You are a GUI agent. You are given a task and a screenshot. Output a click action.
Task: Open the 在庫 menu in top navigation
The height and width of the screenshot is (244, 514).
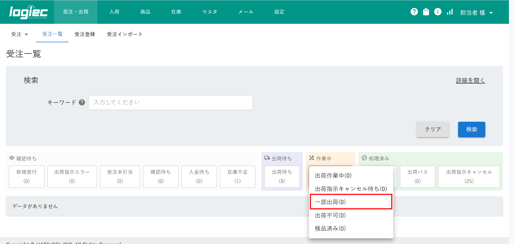coord(176,12)
